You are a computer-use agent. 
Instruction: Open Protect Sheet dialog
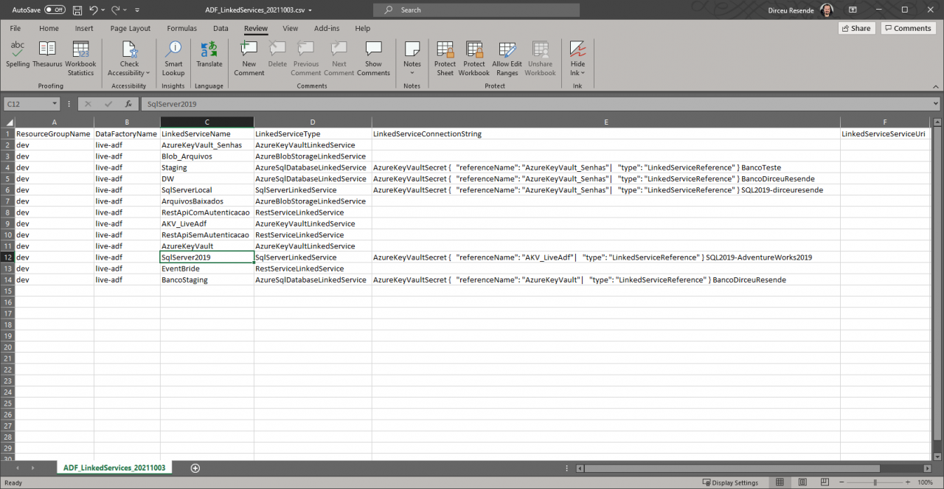click(x=445, y=58)
